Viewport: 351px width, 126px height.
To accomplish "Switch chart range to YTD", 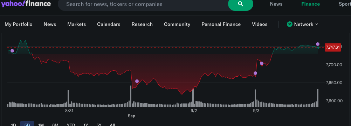I will click(x=71, y=125).
